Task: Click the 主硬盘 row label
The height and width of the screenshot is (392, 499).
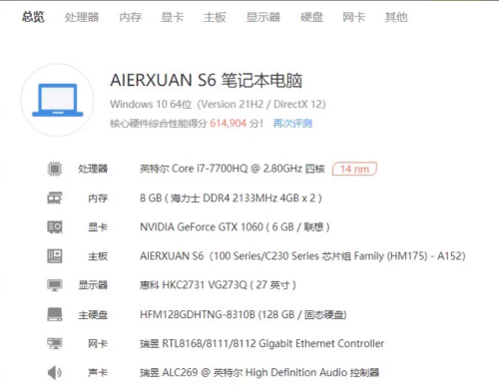Action: pos(93,314)
